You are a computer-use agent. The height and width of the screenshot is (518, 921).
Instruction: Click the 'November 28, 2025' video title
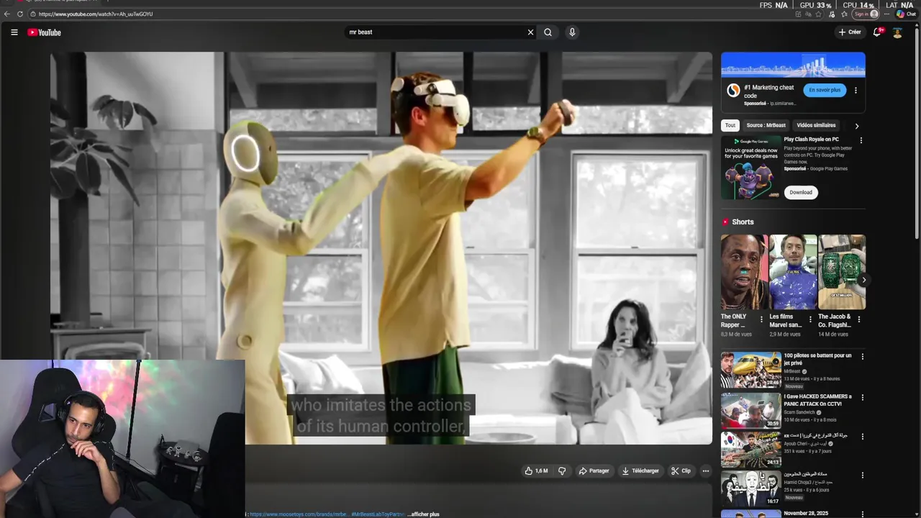[806, 513]
